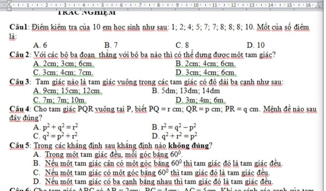326x191 pixels.
Task: Click the words 'đây đúng?' under Câu 4
Action: coord(26,118)
